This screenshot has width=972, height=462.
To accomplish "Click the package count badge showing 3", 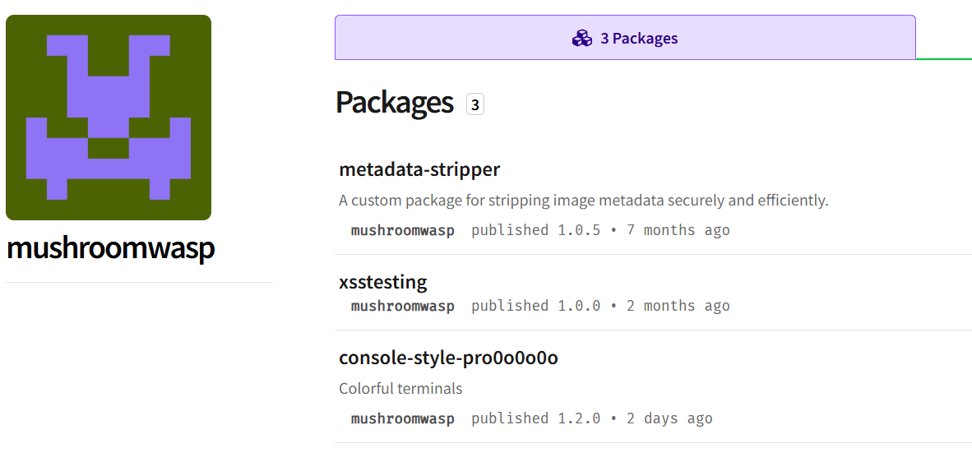I will coord(475,104).
